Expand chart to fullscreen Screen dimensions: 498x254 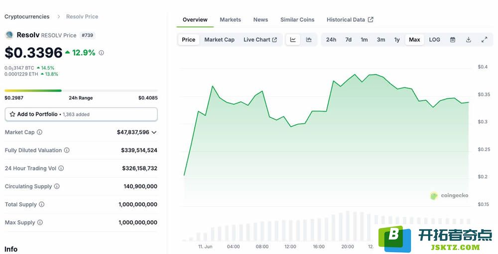click(485, 40)
